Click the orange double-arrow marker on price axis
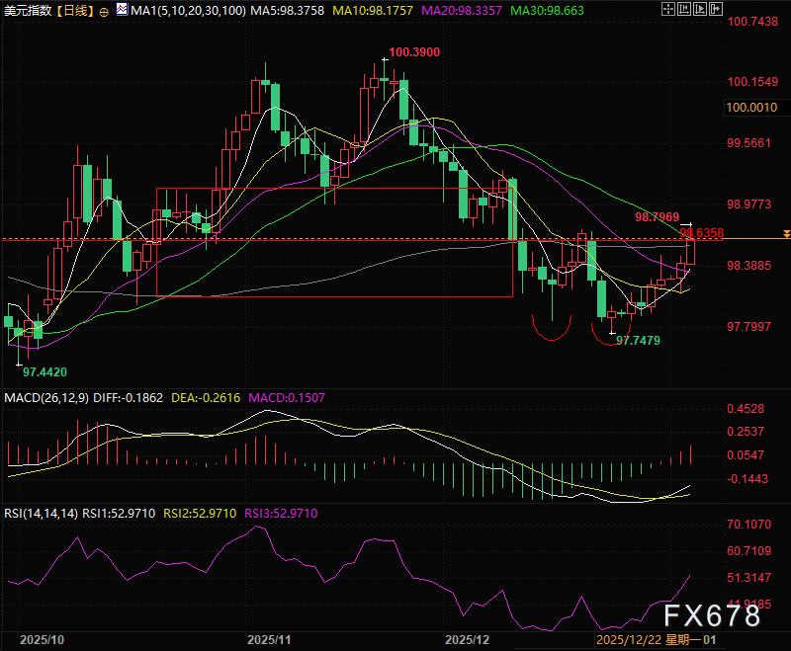 coord(786,234)
